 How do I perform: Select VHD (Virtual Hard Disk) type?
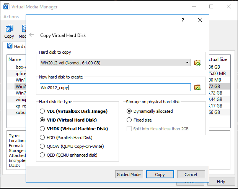(x=68, y=120)
